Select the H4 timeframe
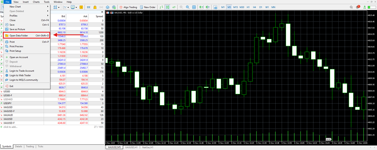 [x=254, y=7]
